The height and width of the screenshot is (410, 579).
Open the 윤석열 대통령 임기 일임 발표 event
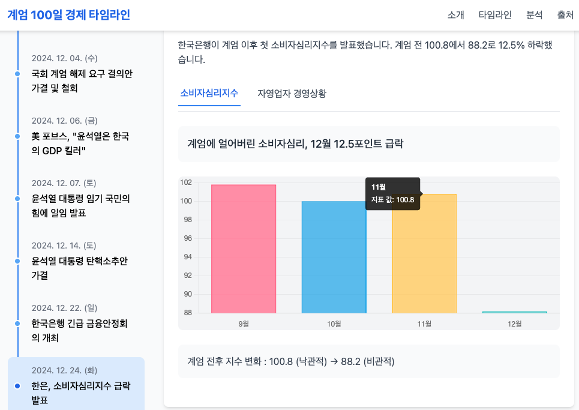(80, 205)
